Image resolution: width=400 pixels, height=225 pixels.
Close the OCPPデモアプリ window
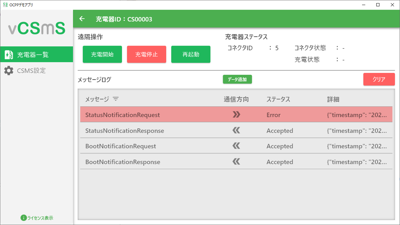coord(392,5)
